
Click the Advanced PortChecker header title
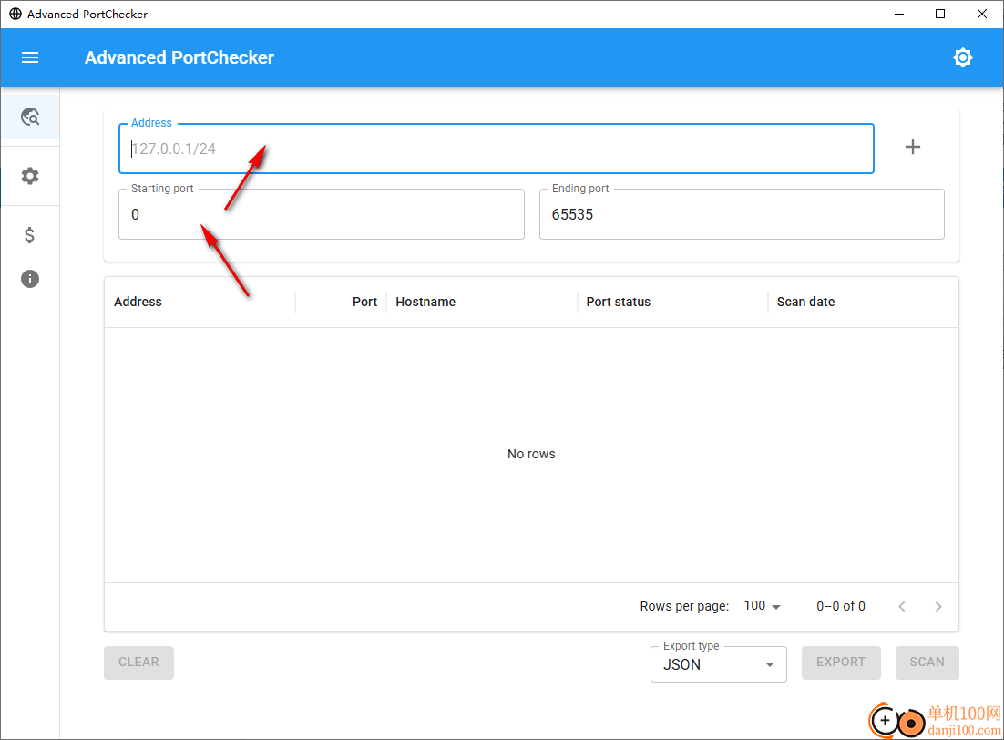tap(179, 57)
